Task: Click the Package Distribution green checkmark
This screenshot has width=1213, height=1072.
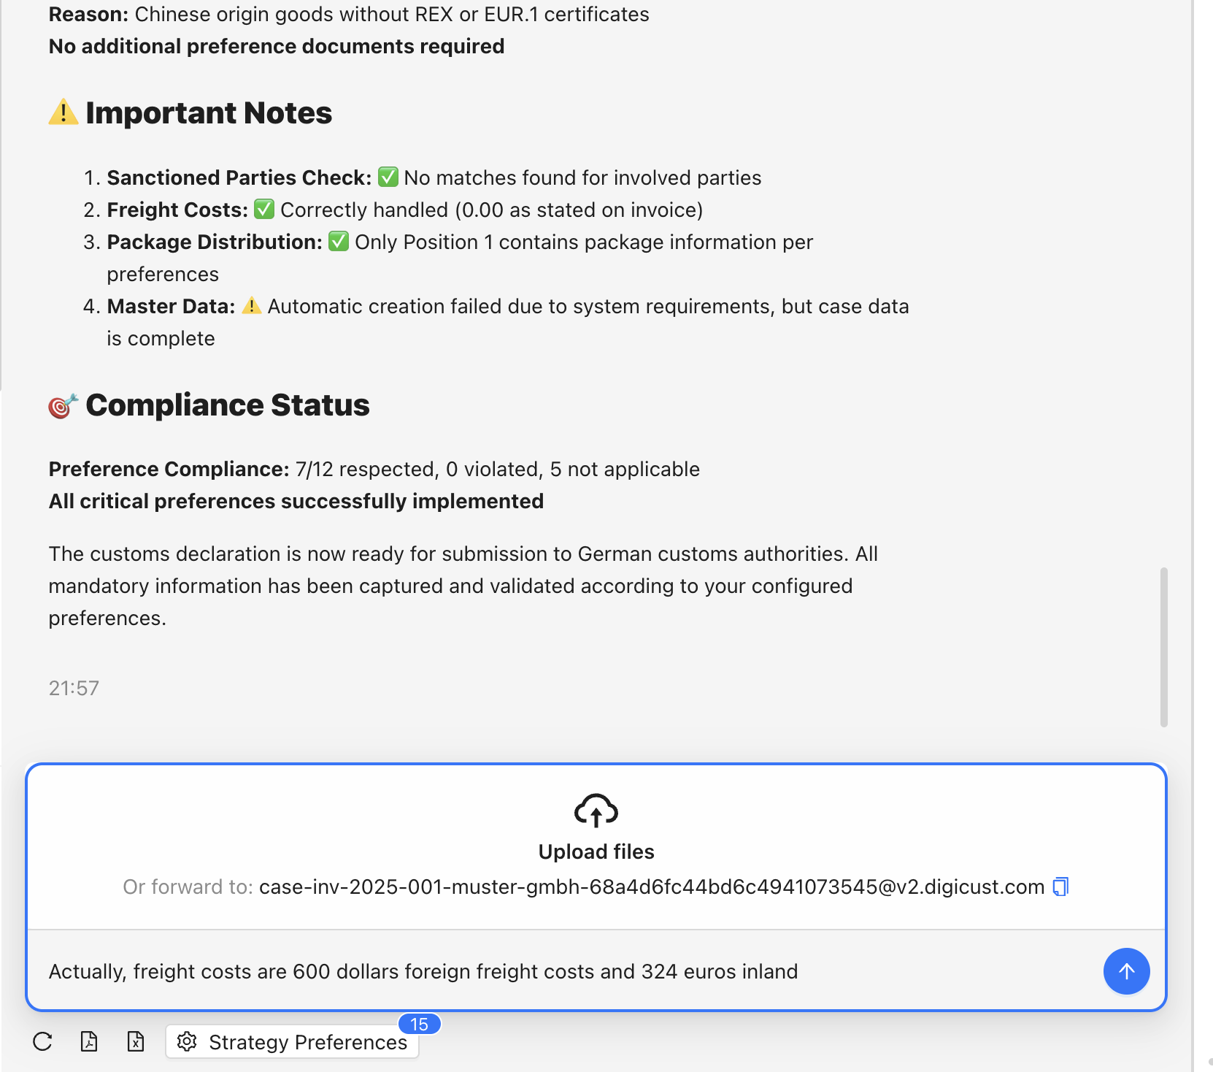Action: [339, 242]
